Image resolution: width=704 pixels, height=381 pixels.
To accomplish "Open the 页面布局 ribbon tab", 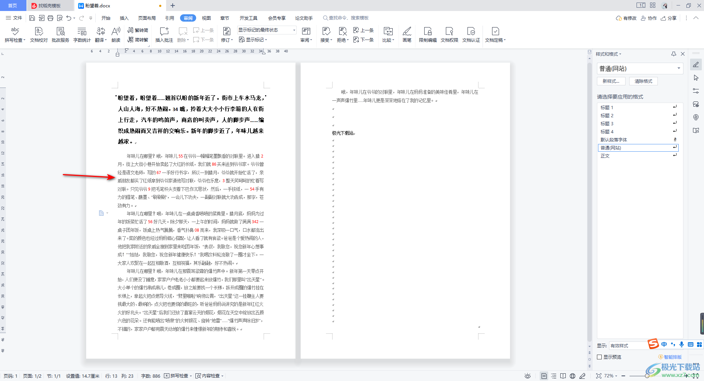I will click(x=147, y=18).
